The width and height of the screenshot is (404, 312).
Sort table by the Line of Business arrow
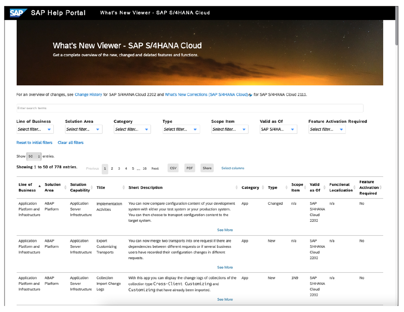[40, 185]
